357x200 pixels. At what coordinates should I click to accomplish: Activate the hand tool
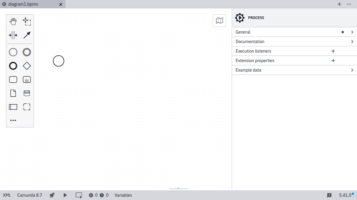[x=13, y=21]
